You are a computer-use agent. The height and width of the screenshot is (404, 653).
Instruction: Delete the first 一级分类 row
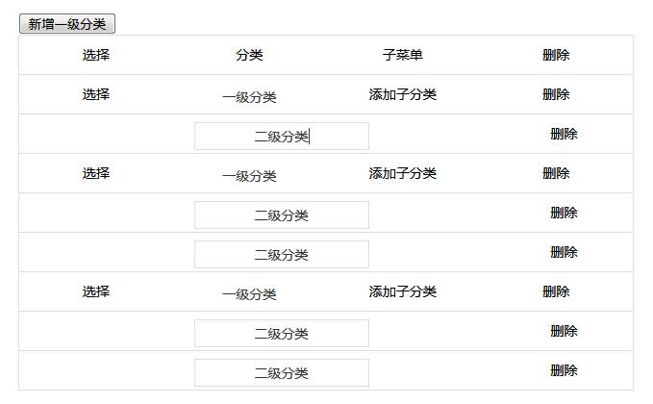[x=556, y=94]
